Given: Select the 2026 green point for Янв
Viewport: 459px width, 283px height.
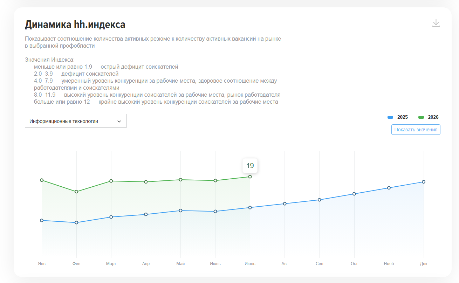Looking at the screenshot, I should point(42,180).
